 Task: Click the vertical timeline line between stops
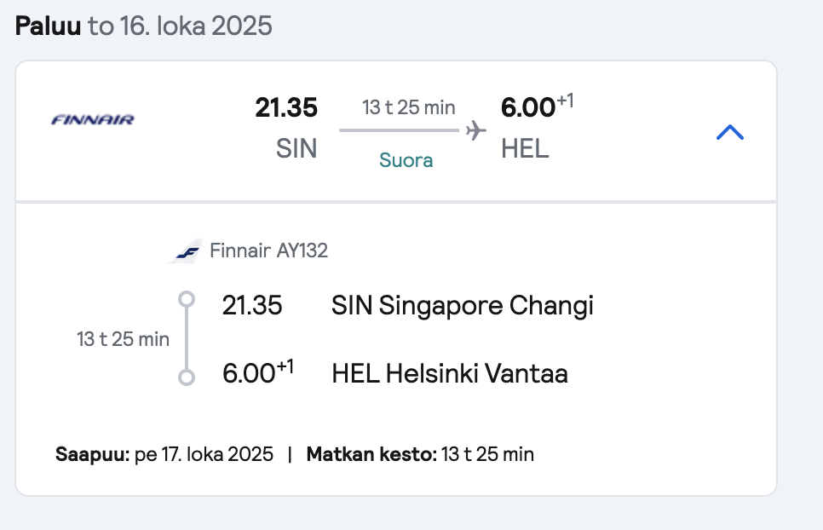pyautogui.click(x=187, y=338)
